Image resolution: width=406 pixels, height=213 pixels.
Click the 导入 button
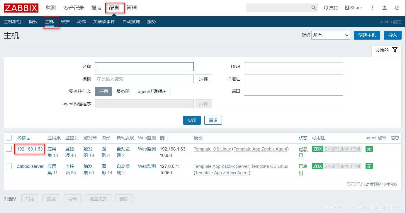(x=393, y=35)
